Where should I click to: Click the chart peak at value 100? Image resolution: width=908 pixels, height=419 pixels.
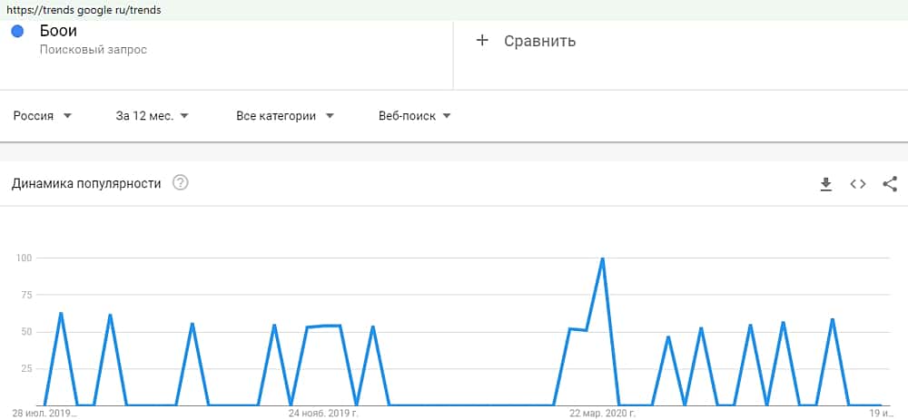602,259
